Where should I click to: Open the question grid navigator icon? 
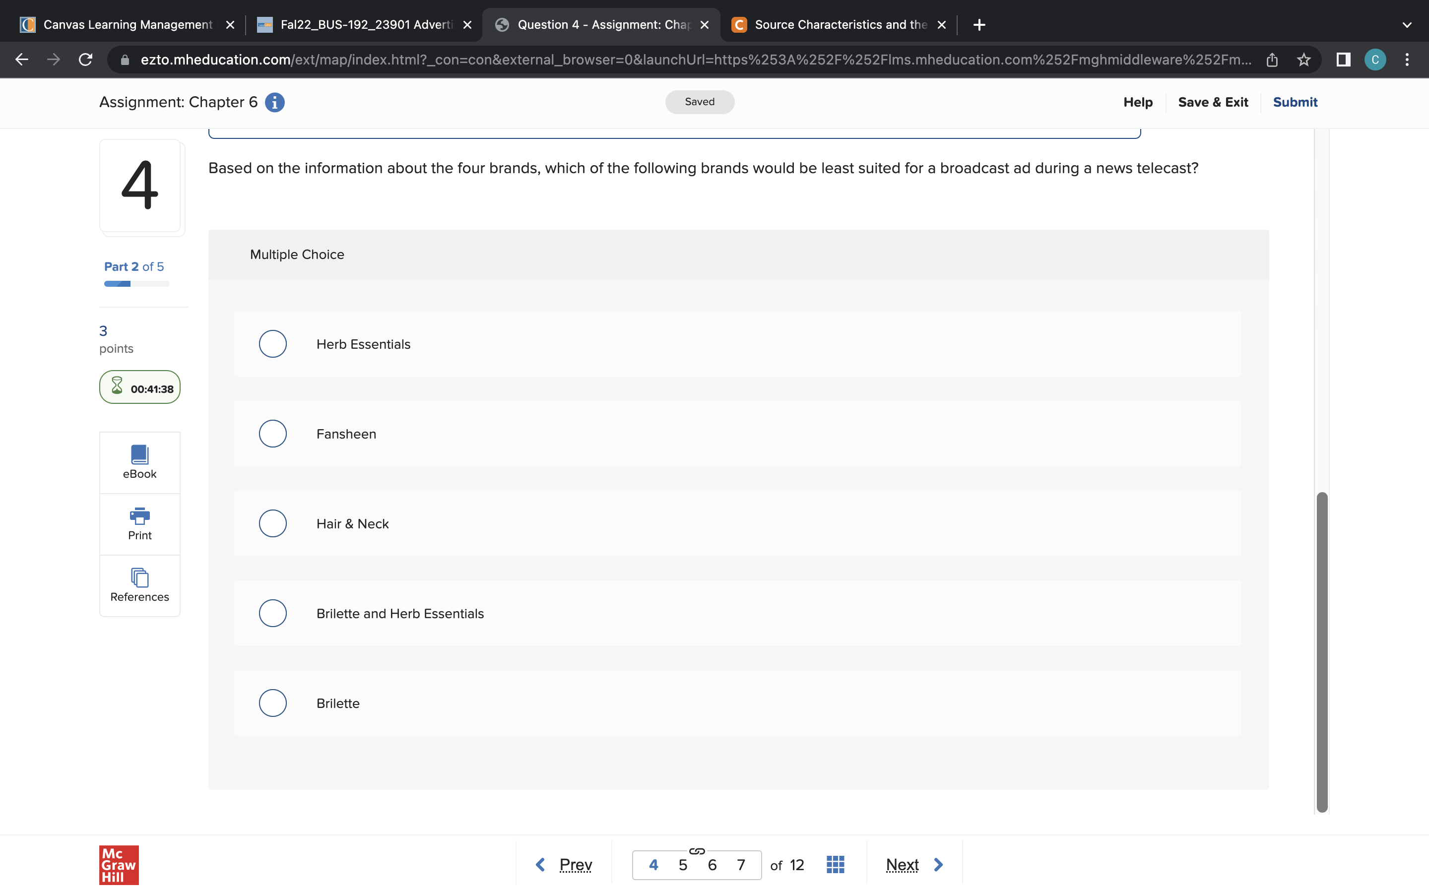pos(835,865)
